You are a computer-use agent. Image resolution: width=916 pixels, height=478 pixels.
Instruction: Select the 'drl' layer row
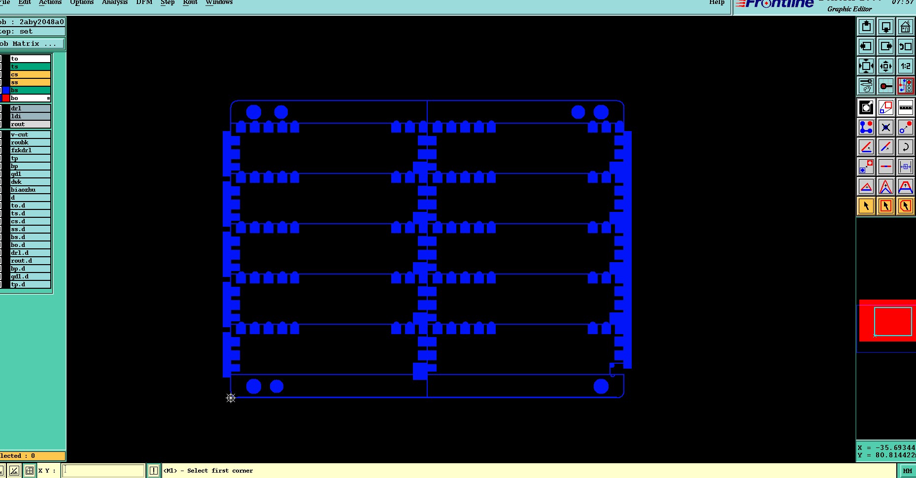point(30,108)
